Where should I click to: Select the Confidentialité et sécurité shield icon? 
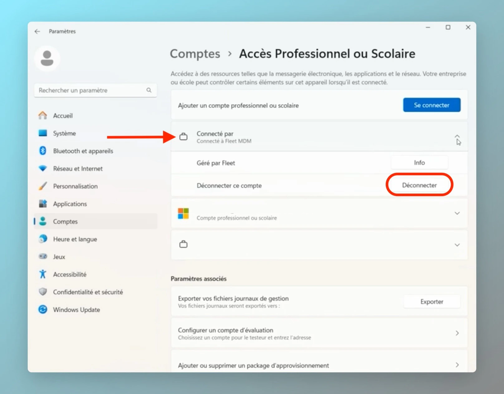click(42, 292)
